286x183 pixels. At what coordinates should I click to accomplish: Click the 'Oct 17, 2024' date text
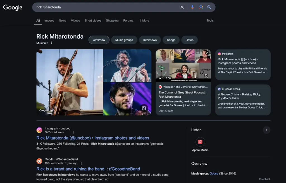[x=166, y=111]
